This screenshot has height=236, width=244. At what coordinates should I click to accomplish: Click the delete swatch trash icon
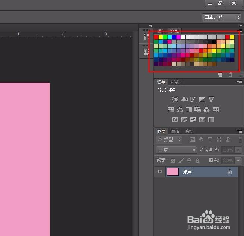pos(231,75)
